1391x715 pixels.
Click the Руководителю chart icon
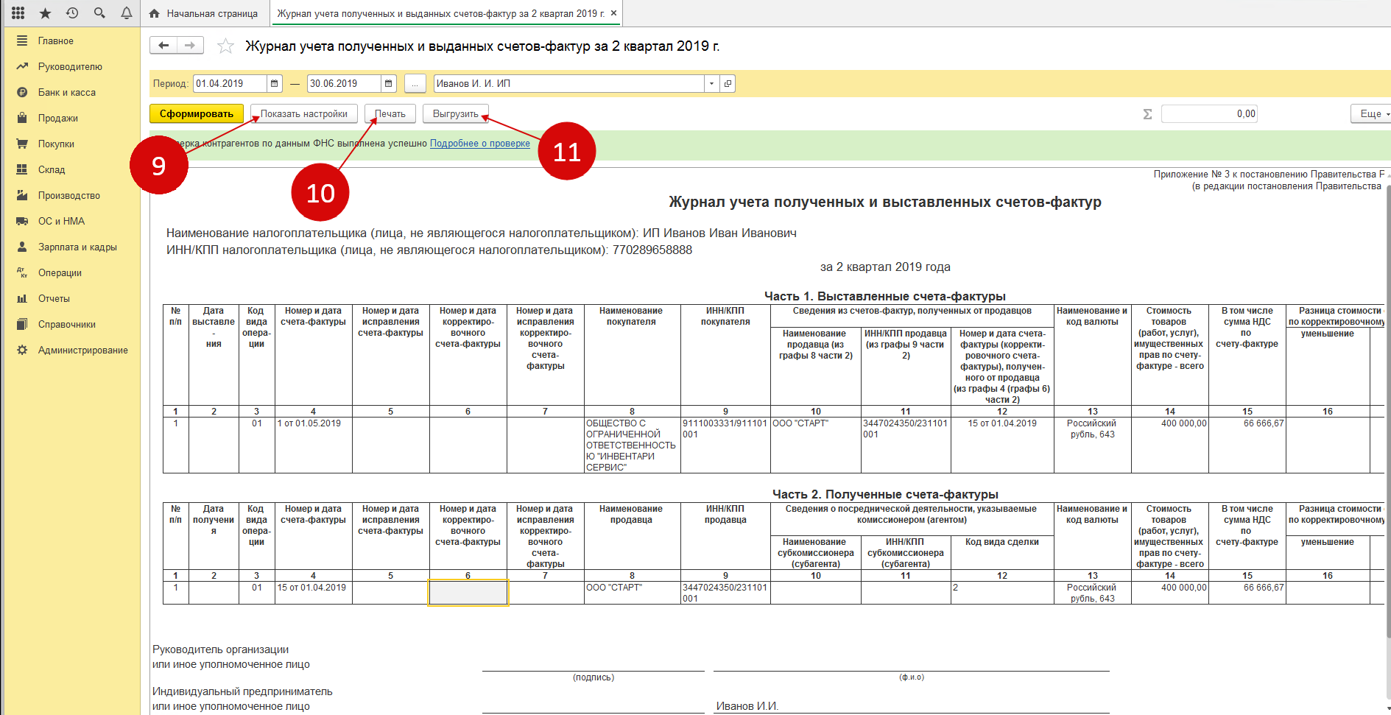click(22, 66)
